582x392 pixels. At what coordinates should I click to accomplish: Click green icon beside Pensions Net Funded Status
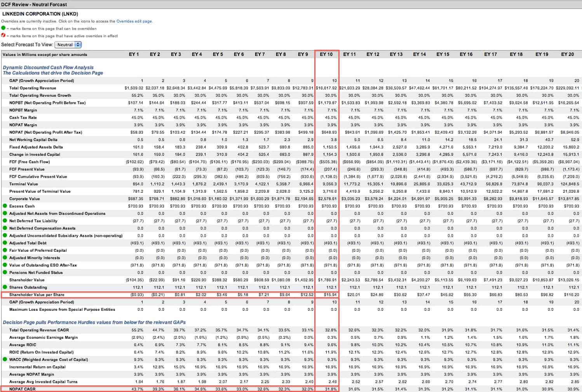[x=5, y=272]
